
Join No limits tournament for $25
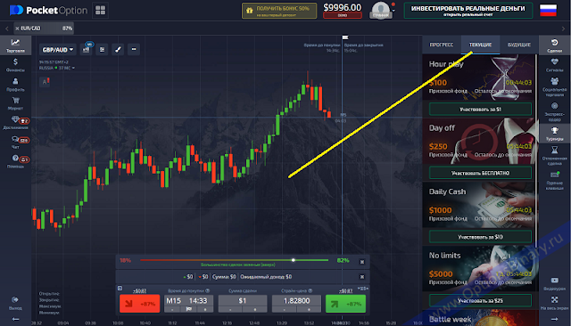pos(480,300)
